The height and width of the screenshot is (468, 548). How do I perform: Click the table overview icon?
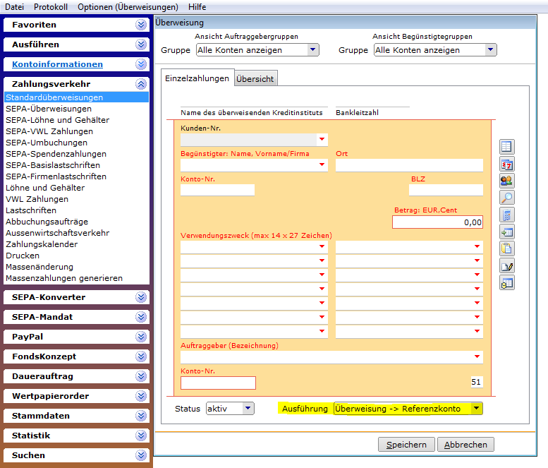point(507,147)
